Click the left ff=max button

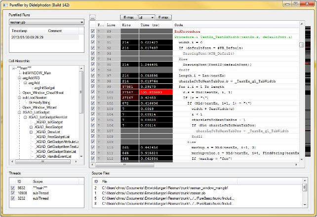[129, 18]
